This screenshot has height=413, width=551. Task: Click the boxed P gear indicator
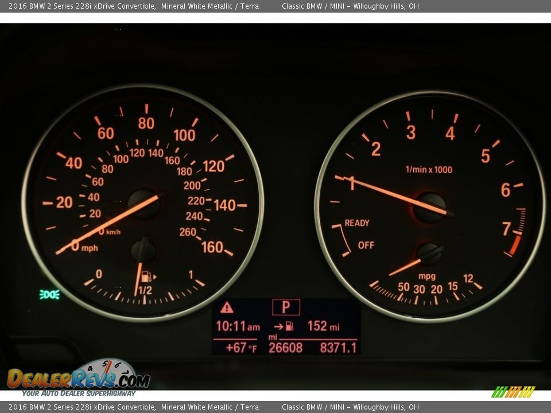pyautogui.click(x=286, y=307)
